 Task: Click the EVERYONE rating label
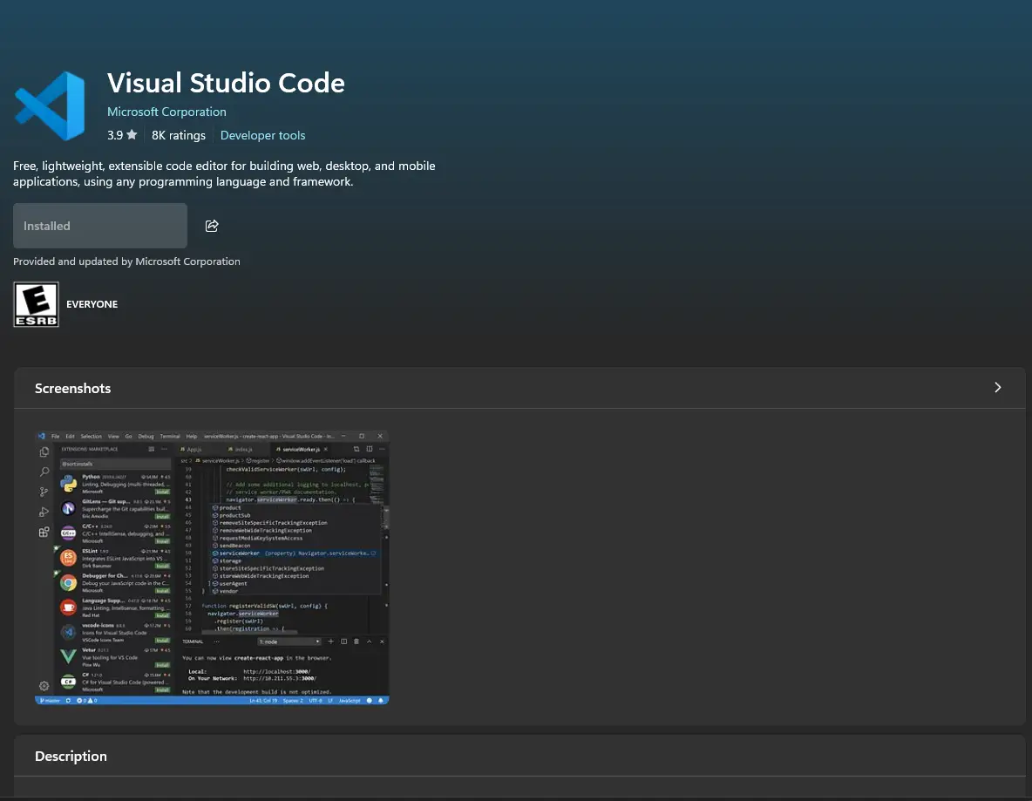[92, 304]
